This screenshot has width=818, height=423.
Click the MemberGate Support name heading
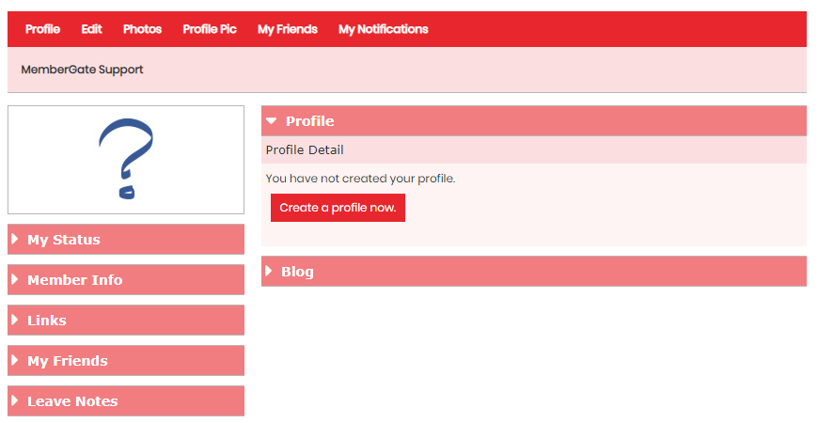82,70
